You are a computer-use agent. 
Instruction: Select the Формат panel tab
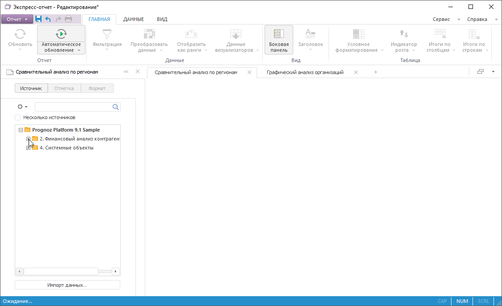tap(97, 88)
